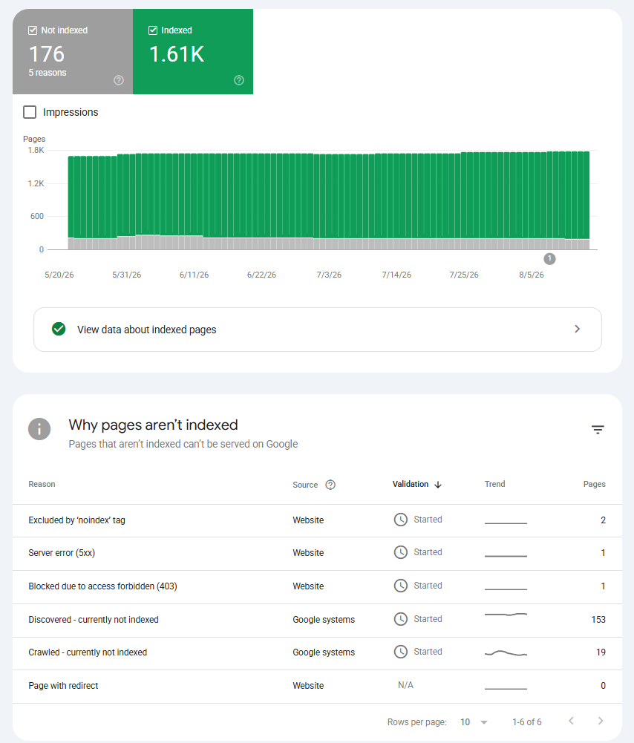Go to previous page of results
Viewport: 634px width, 743px height.
click(571, 721)
